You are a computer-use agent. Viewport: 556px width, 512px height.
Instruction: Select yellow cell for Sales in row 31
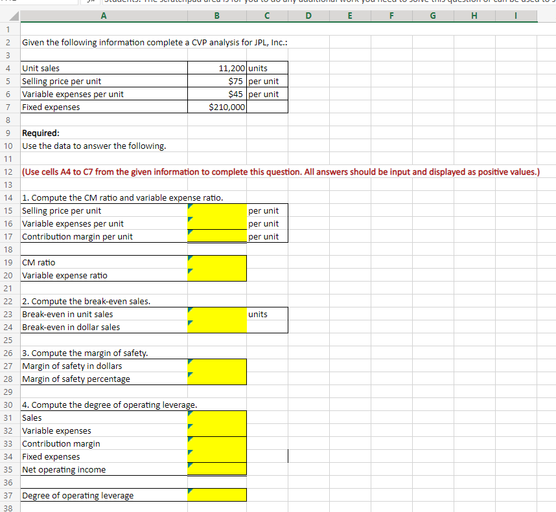217,417
